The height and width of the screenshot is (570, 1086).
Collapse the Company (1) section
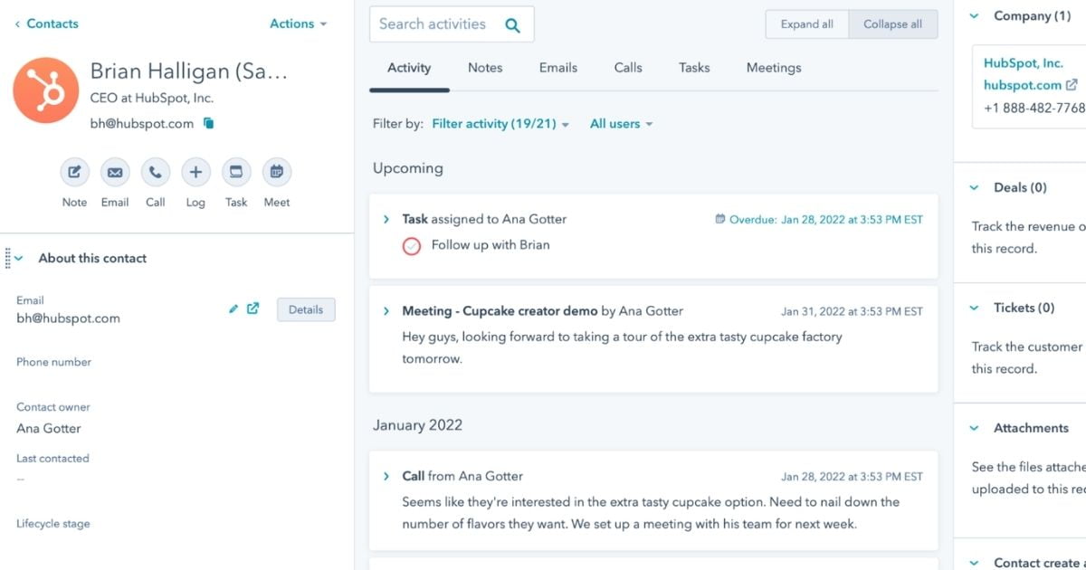tap(975, 16)
